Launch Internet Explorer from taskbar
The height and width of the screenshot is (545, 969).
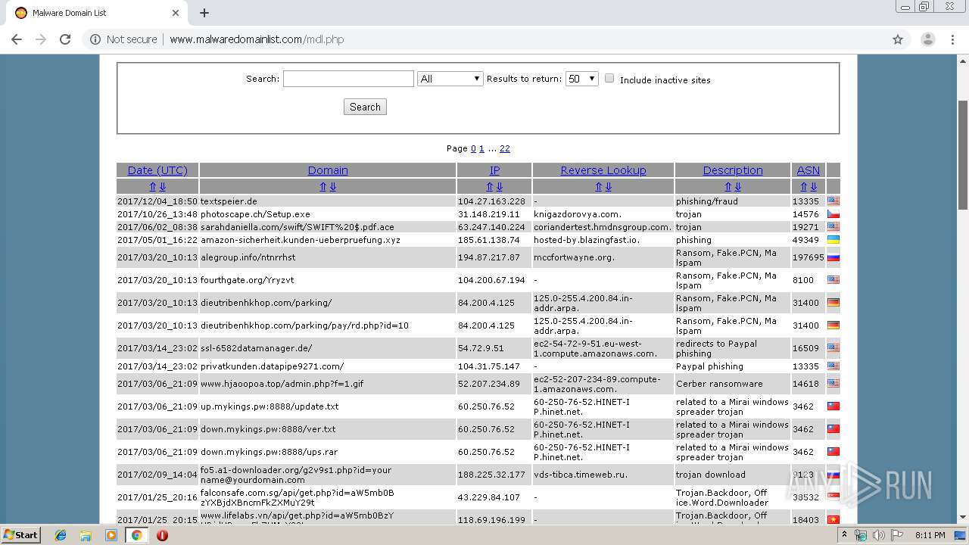pyautogui.click(x=61, y=535)
